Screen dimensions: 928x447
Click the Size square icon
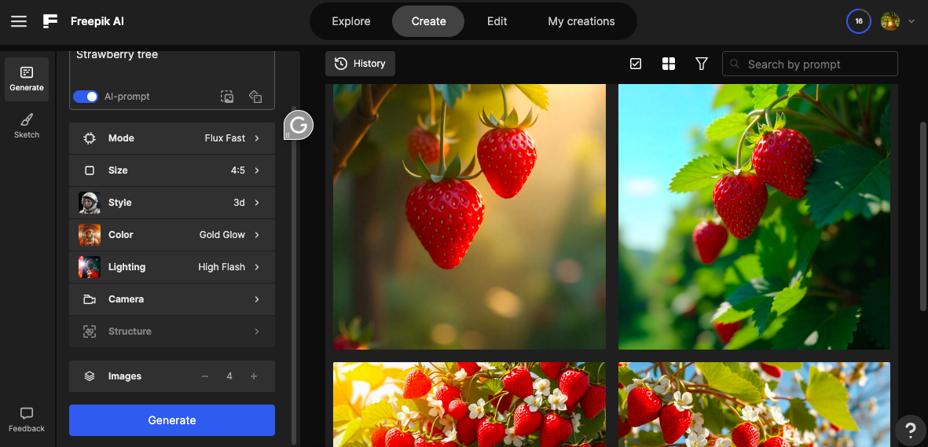(x=90, y=170)
